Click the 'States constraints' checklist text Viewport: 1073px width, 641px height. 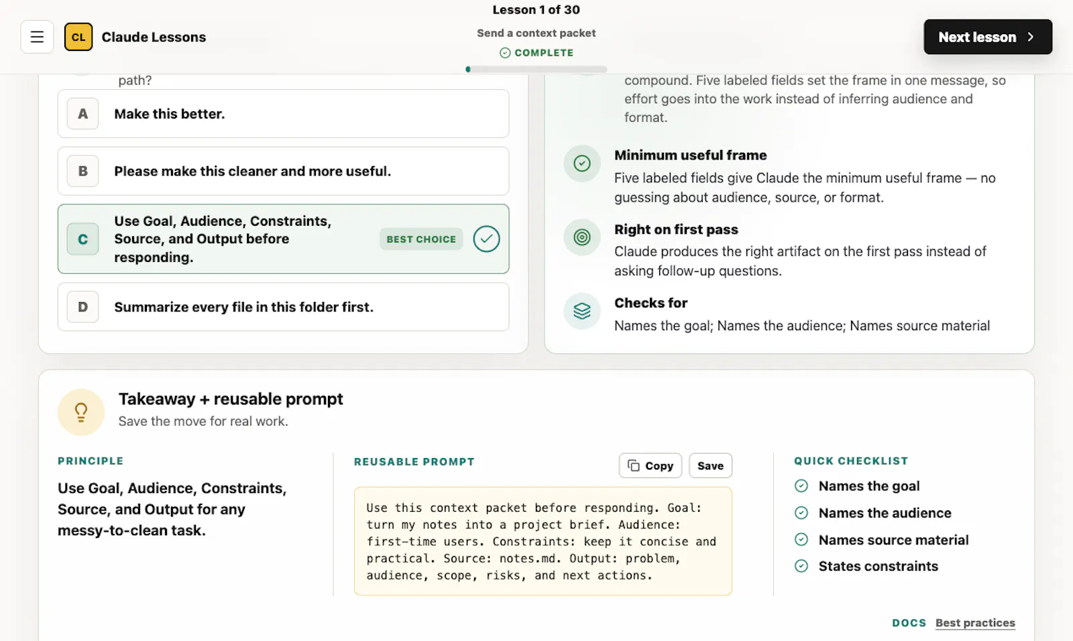(879, 566)
